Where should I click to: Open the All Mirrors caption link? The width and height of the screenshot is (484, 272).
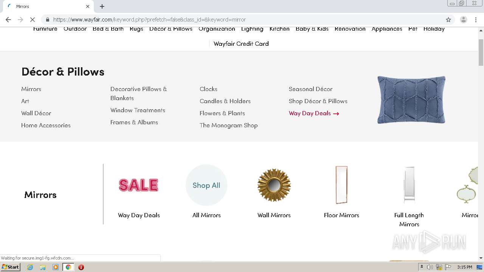(206, 215)
